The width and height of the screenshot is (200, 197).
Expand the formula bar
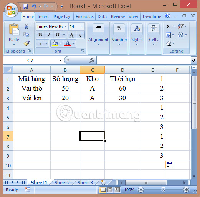click(x=194, y=60)
